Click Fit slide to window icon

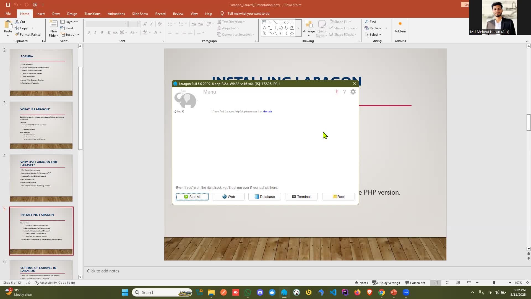527,283
